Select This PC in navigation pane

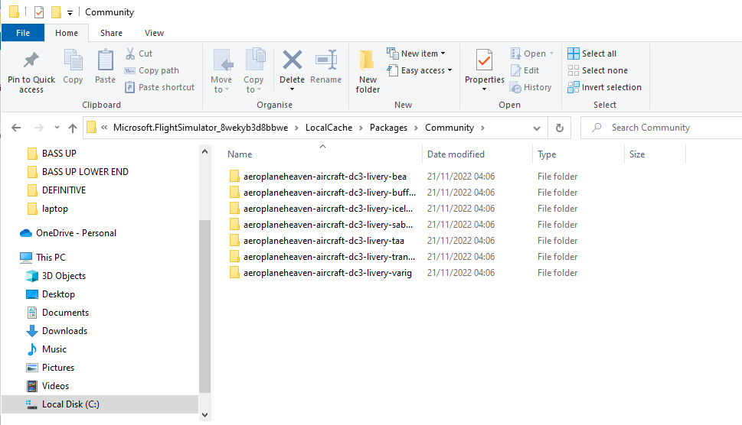click(x=43, y=258)
